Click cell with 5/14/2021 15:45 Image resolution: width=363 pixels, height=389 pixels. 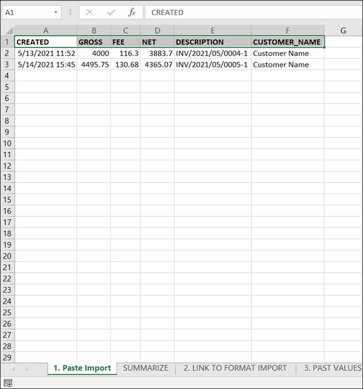click(46, 65)
